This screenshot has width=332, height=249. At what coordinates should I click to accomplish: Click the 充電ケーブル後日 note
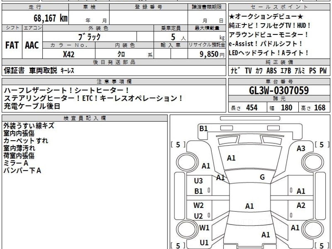32,106
